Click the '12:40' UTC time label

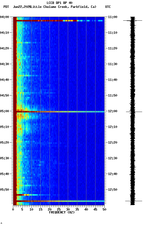113,174
